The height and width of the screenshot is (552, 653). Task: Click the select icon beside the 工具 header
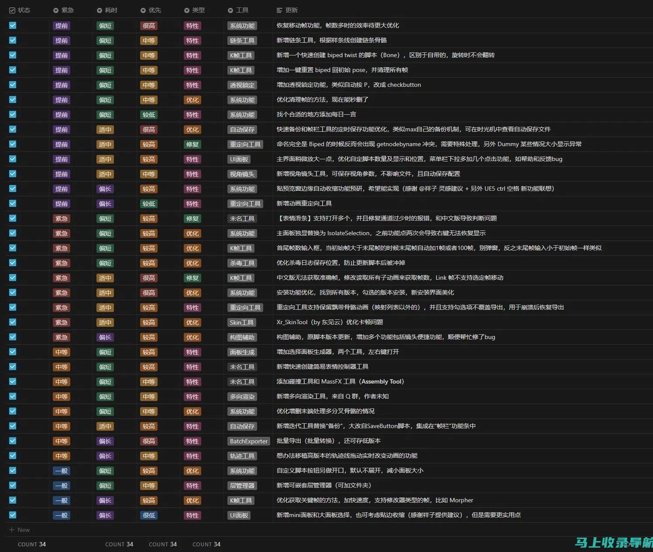(x=230, y=10)
